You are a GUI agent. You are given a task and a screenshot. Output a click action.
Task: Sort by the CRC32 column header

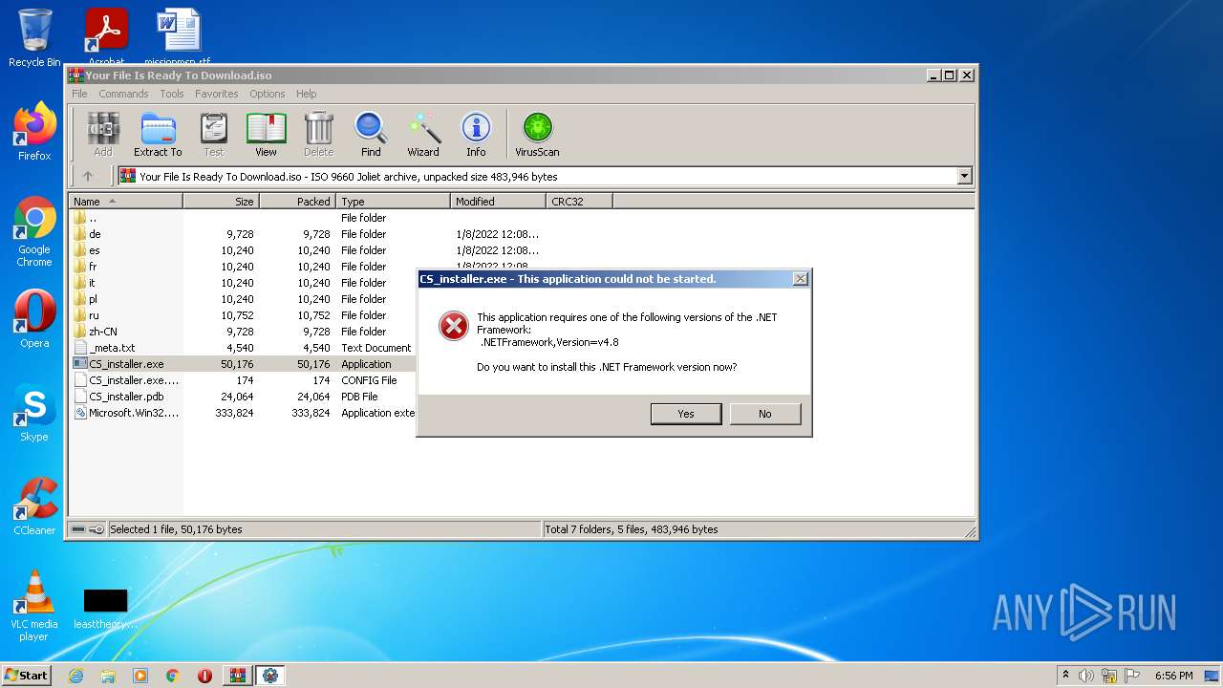click(x=579, y=202)
